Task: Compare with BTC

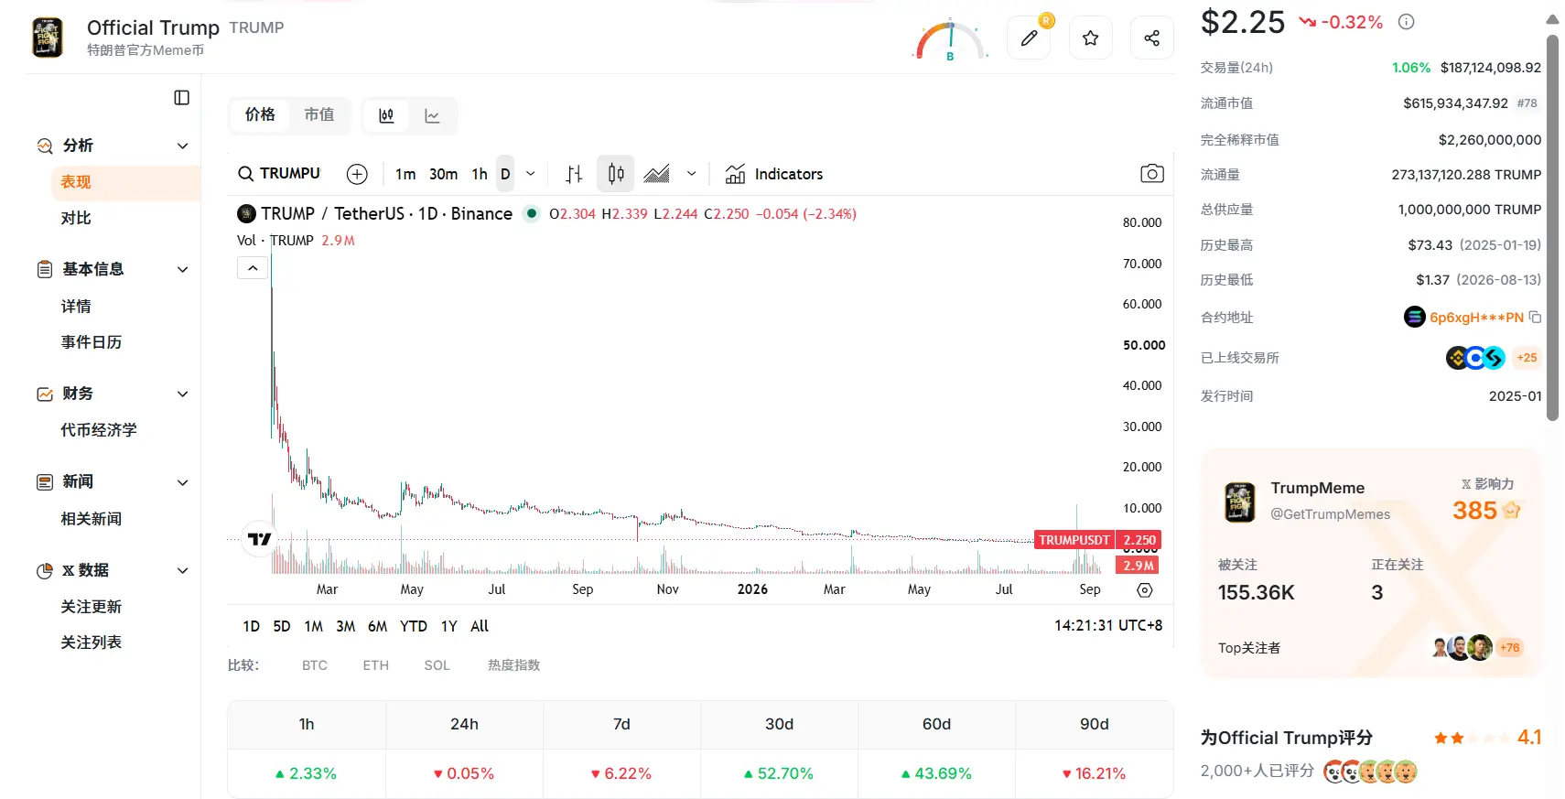Action: click(x=315, y=665)
